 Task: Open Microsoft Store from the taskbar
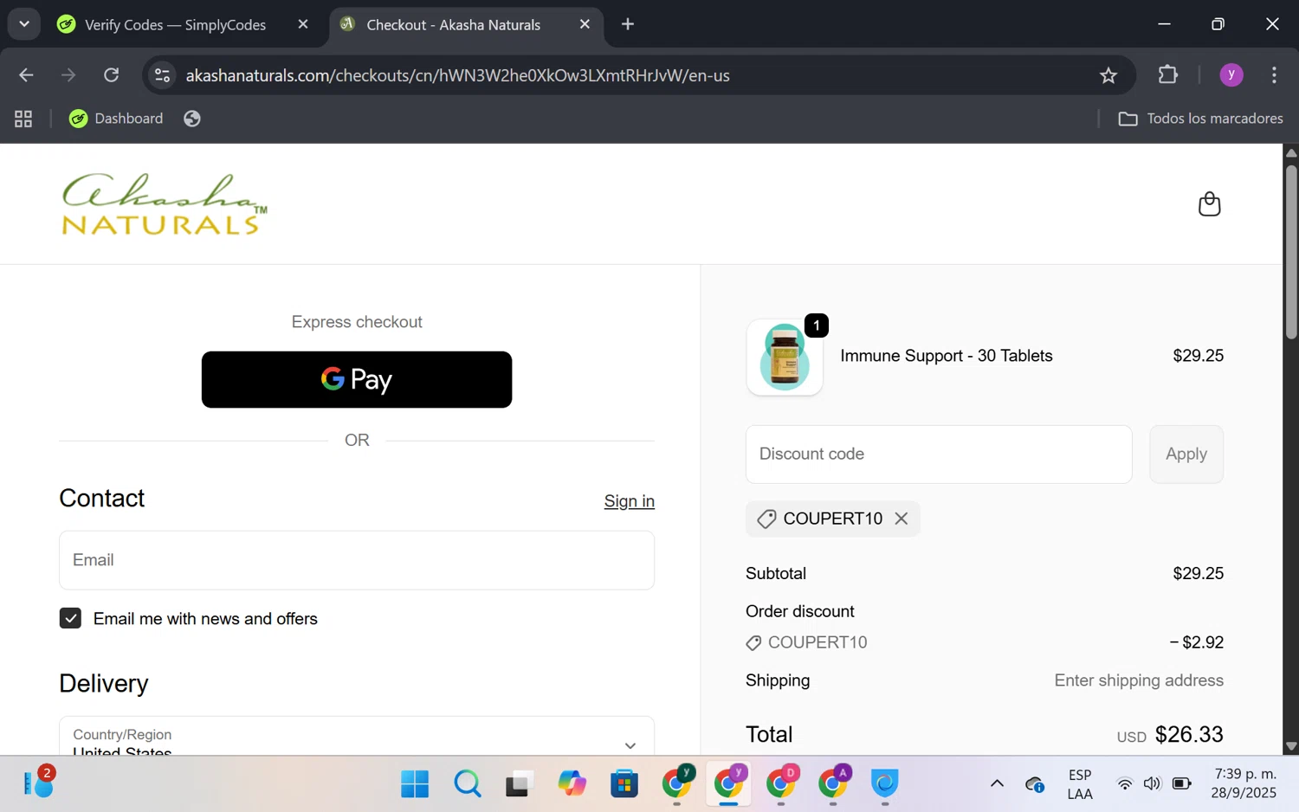pos(624,784)
